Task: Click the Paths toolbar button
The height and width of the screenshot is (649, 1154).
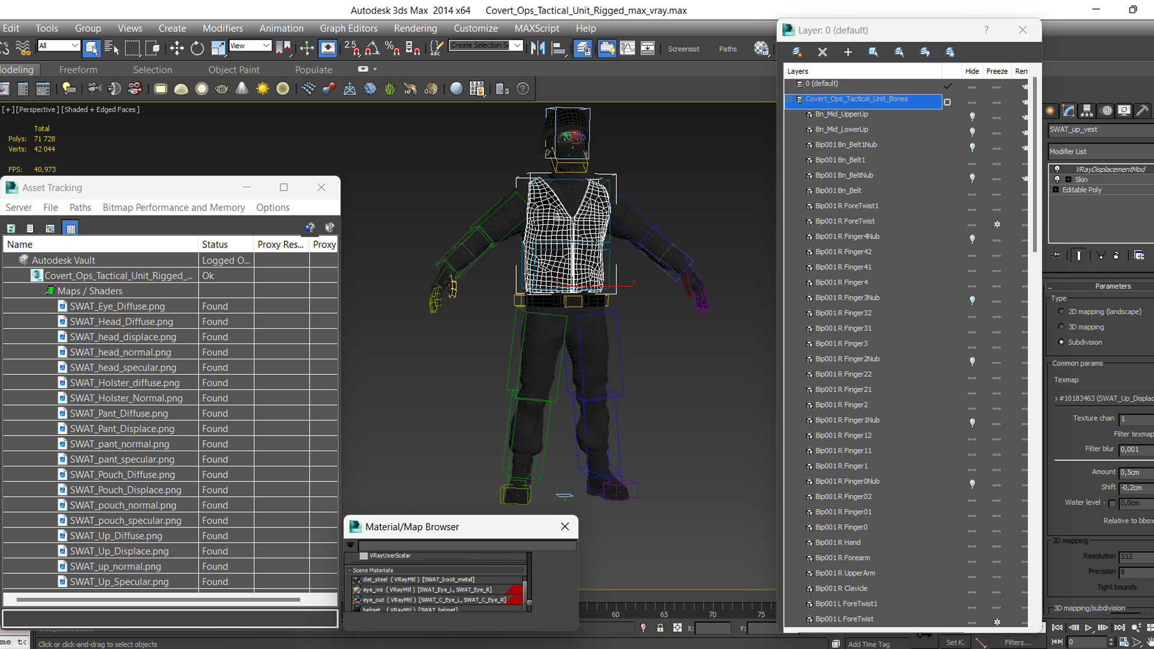Action: coord(728,49)
